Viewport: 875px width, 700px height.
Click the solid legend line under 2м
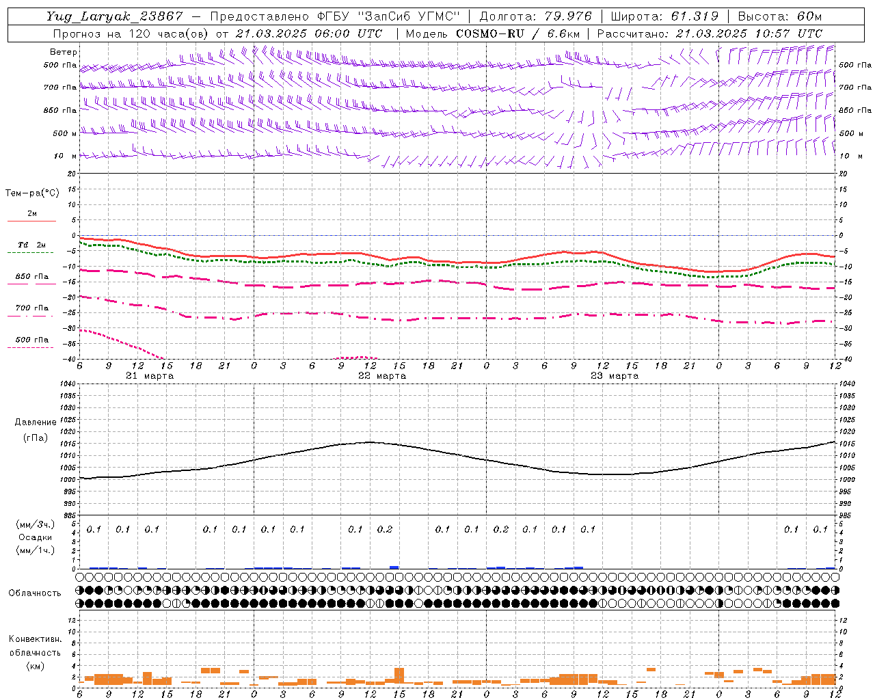pyautogui.click(x=31, y=221)
